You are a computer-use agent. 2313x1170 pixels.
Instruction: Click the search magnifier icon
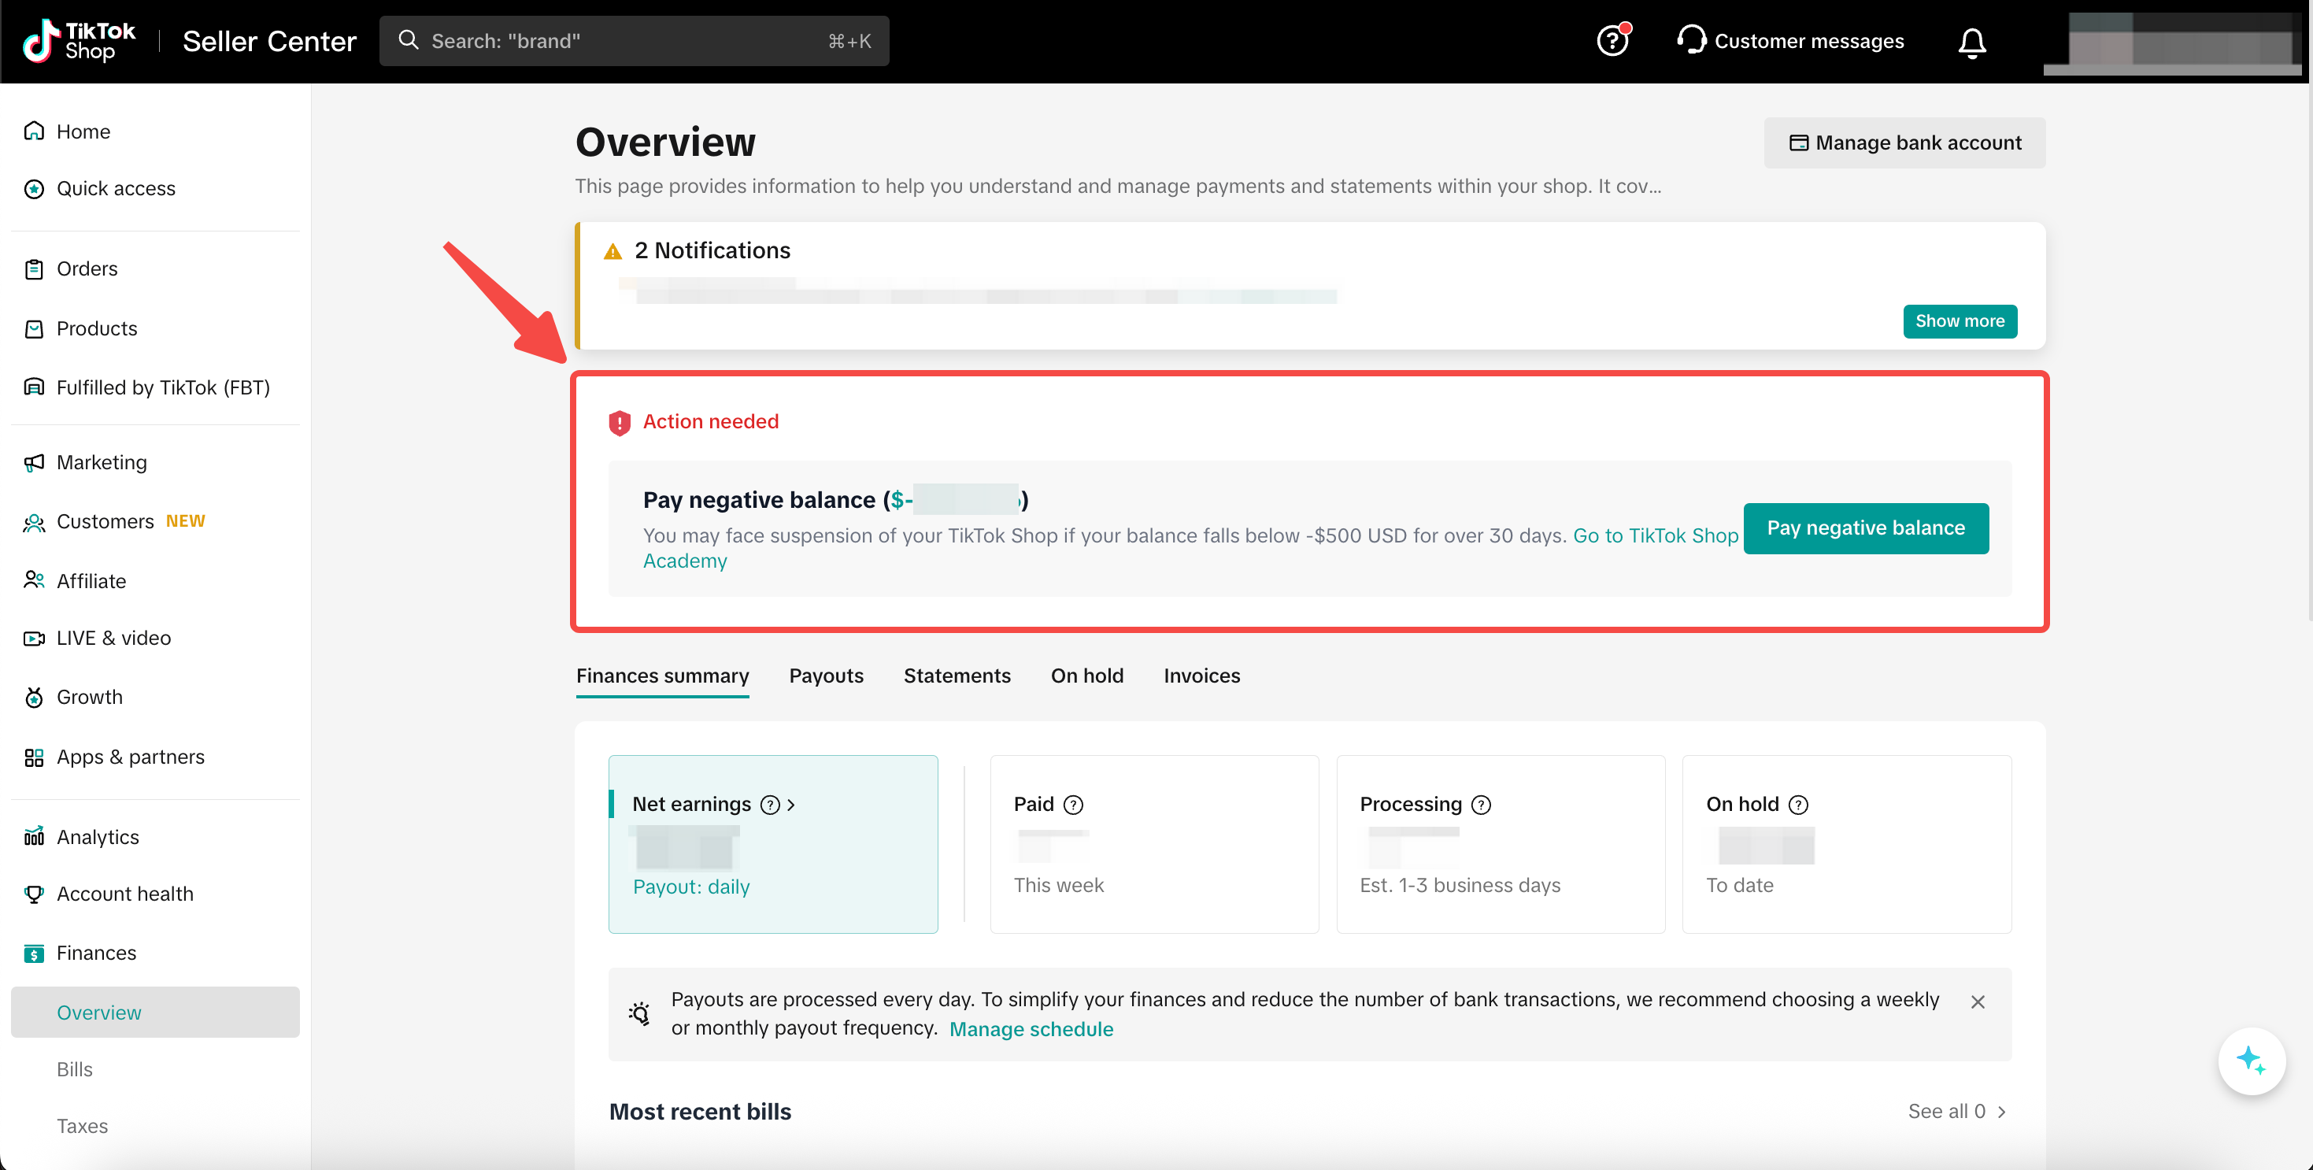click(409, 40)
